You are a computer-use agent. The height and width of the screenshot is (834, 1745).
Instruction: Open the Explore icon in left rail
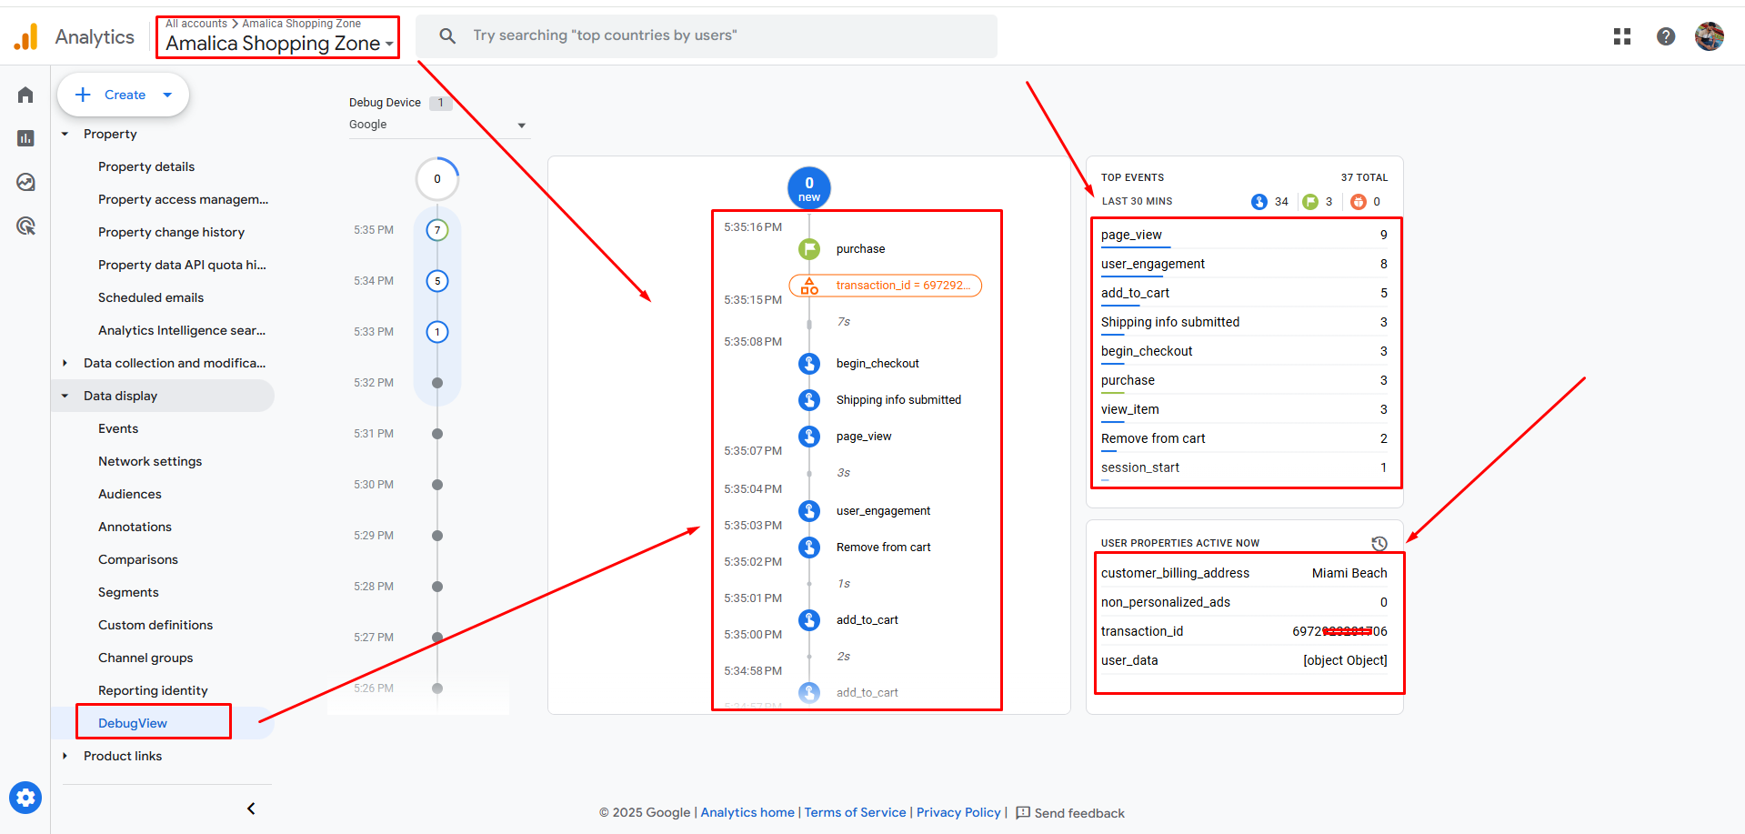pos(25,182)
